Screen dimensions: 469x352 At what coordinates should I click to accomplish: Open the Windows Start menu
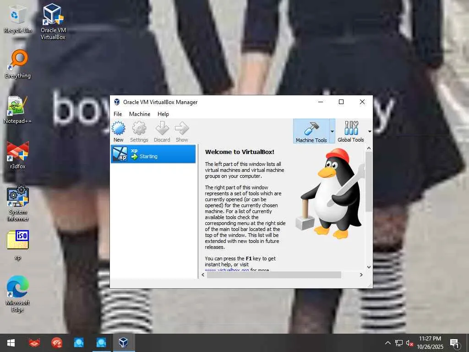point(11,343)
